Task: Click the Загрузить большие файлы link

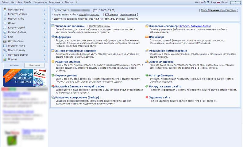Action: tap(195, 26)
